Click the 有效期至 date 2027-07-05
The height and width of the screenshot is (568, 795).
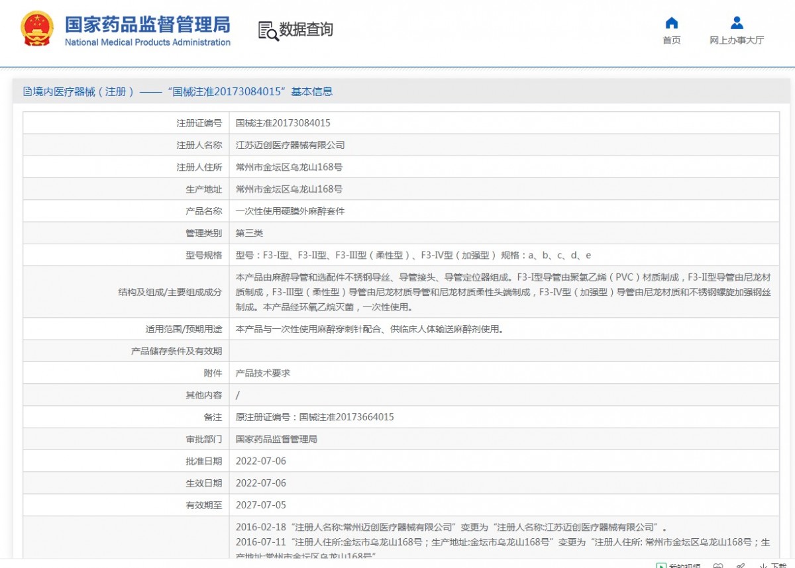[261, 505]
